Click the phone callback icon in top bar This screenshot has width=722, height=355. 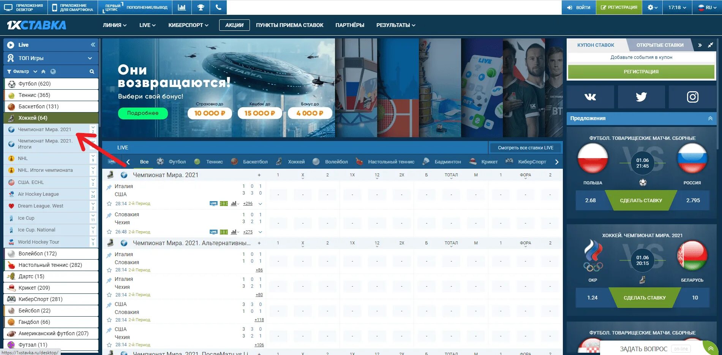click(218, 7)
